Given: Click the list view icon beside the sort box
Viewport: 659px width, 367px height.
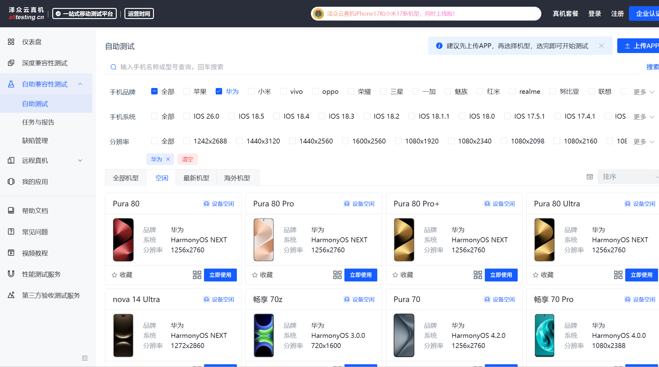Looking at the screenshot, I should (590, 177).
